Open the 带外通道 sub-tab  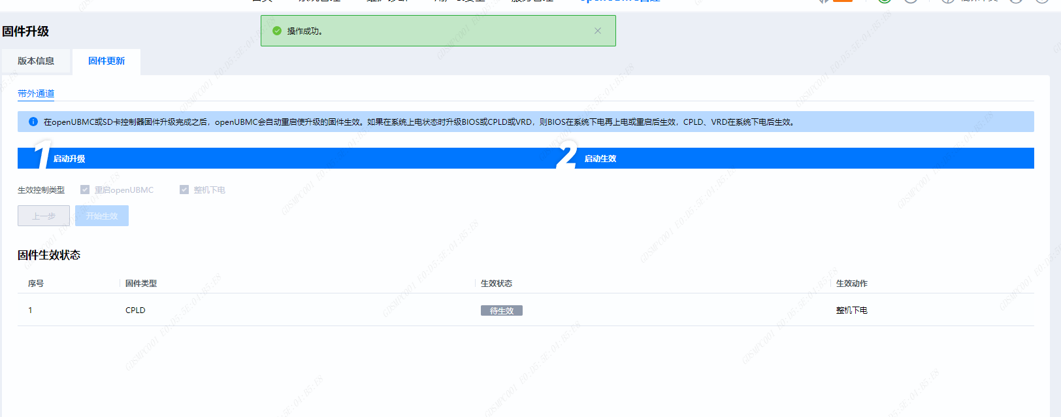coord(36,93)
